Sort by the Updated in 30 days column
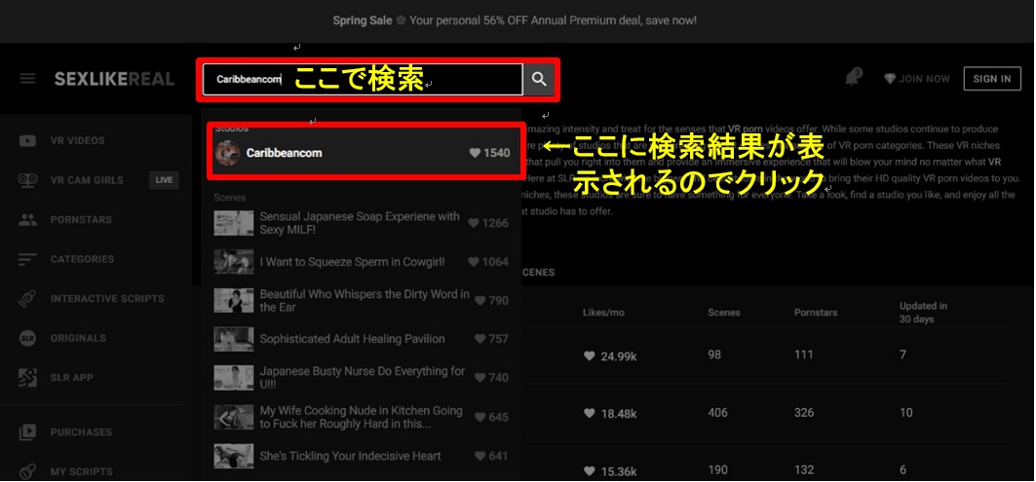Image resolution: width=1036 pixels, height=482 pixels. [922, 313]
